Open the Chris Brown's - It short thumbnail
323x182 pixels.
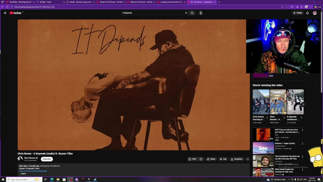278,102
